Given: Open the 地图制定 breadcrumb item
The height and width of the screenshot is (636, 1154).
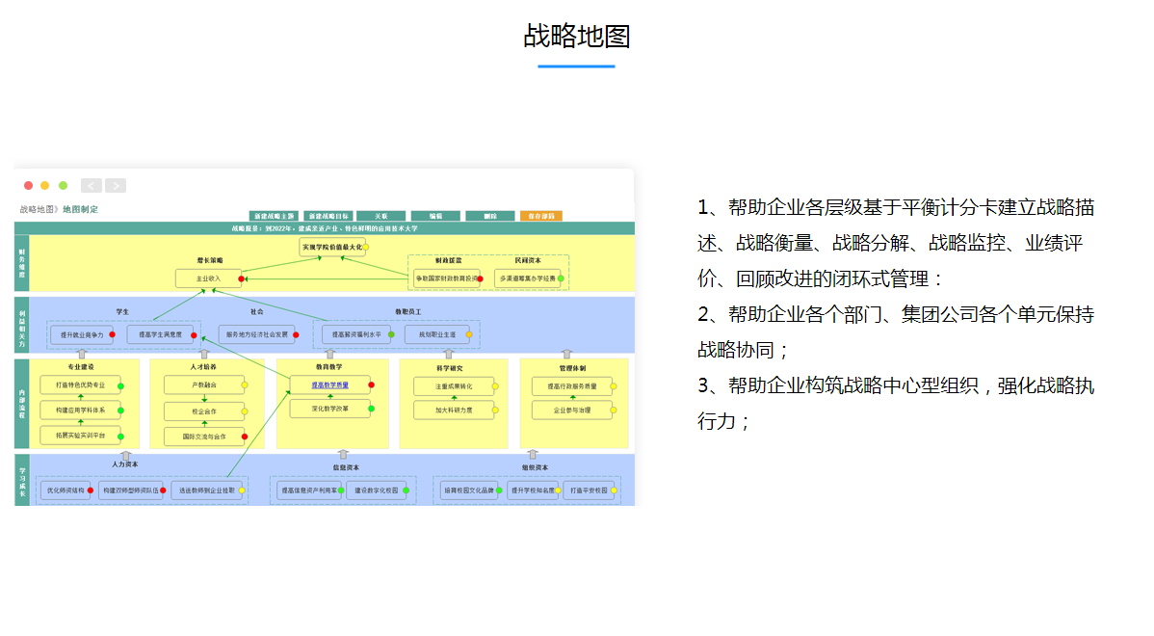Looking at the screenshot, I should coord(80,210).
